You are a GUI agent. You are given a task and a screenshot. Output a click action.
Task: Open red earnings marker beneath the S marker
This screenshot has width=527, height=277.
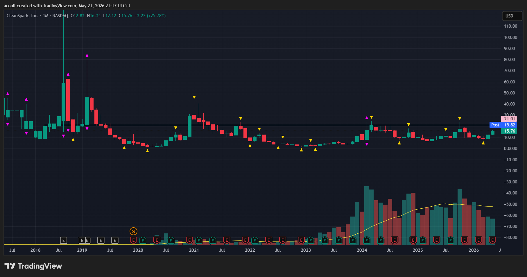[133, 240]
